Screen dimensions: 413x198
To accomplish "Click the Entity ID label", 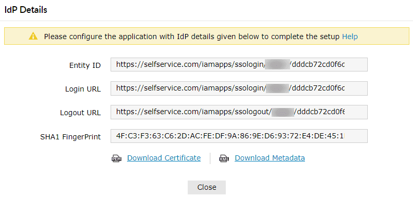I will [x=85, y=65].
